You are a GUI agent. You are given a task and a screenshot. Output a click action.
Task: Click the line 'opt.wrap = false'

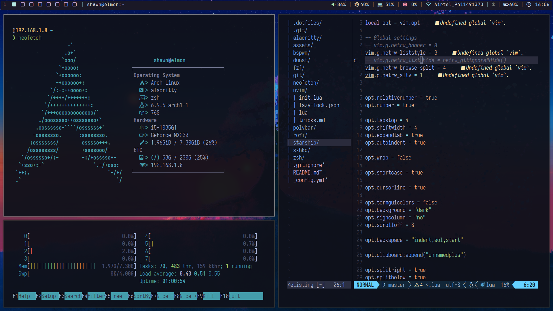pyautogui.click(x=388, y=158)
